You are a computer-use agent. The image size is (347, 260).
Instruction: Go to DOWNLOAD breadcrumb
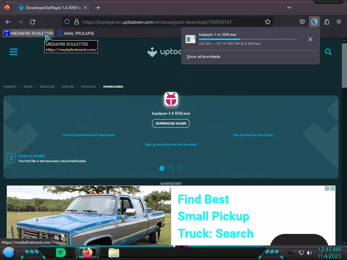point(88,87)
